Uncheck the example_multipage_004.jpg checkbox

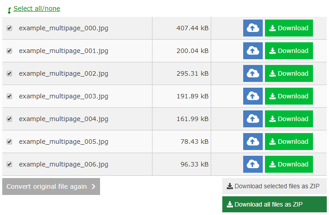(9, 119)
